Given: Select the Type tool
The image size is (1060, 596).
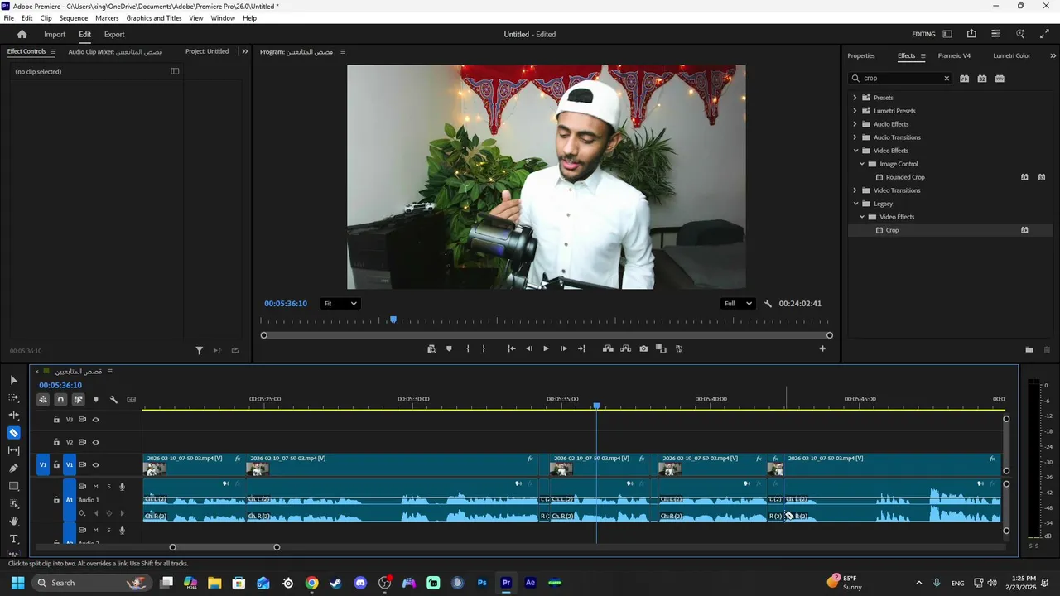Looking at the screenshot, I should coord(13,539).
